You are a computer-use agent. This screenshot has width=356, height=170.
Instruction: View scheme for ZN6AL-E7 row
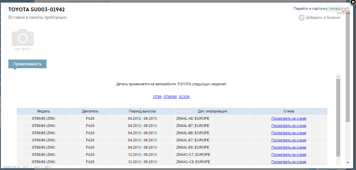coord(289,140)
